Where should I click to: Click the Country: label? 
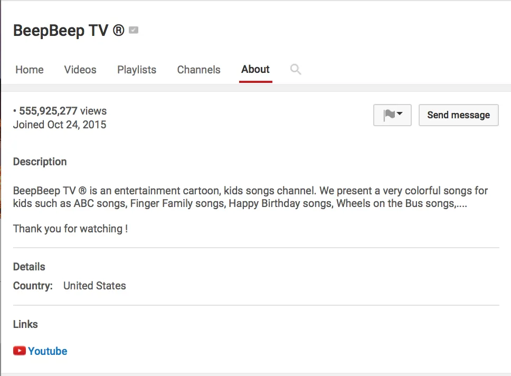(33, 286)
